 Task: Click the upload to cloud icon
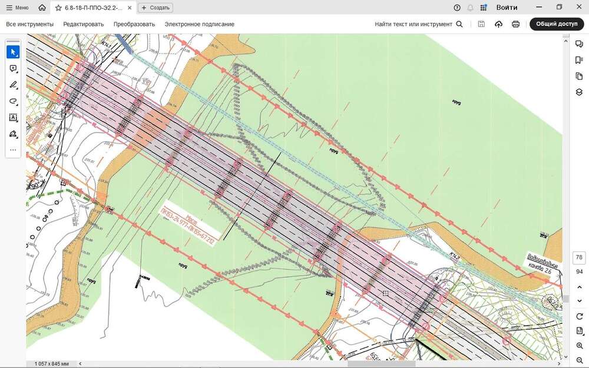pos(498,24)
